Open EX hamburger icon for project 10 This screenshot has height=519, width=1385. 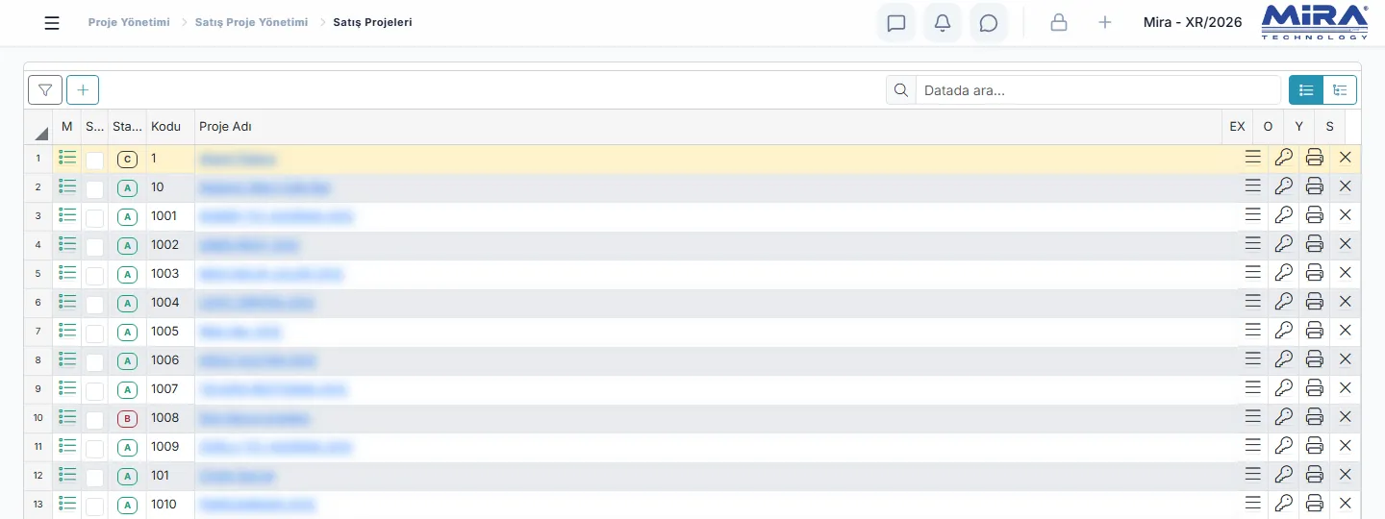[1252, 186]
